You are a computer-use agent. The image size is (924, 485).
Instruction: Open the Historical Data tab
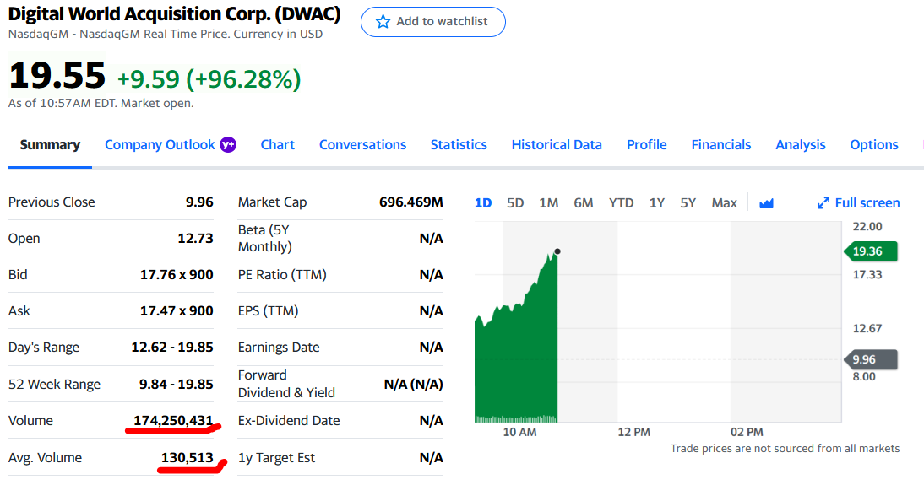[x=557, y=145]
